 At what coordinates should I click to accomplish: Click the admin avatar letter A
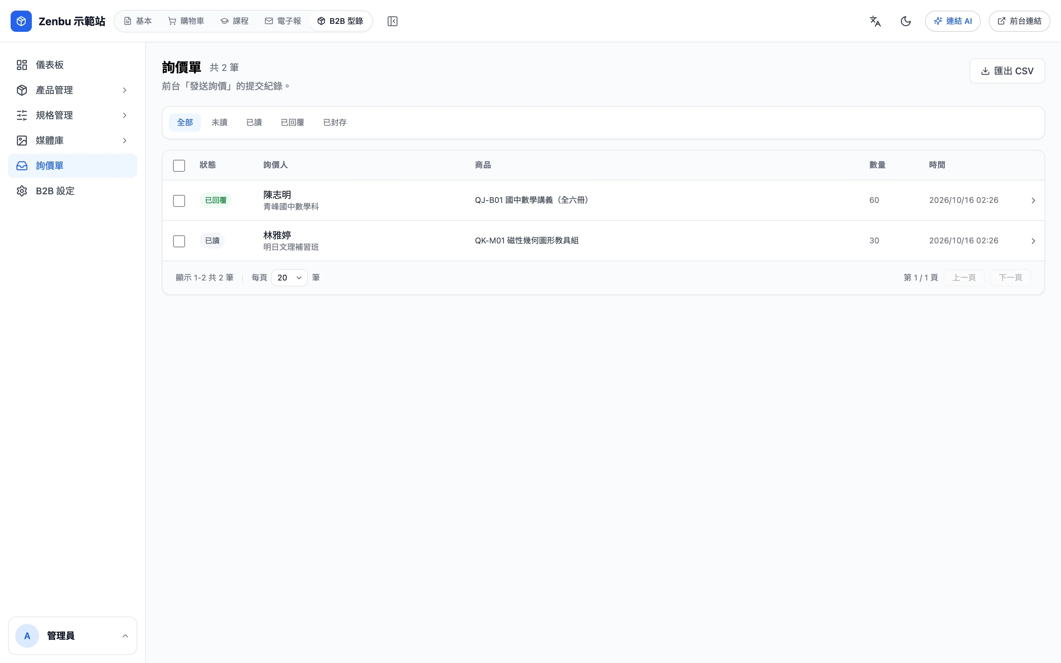coord(27,636)
